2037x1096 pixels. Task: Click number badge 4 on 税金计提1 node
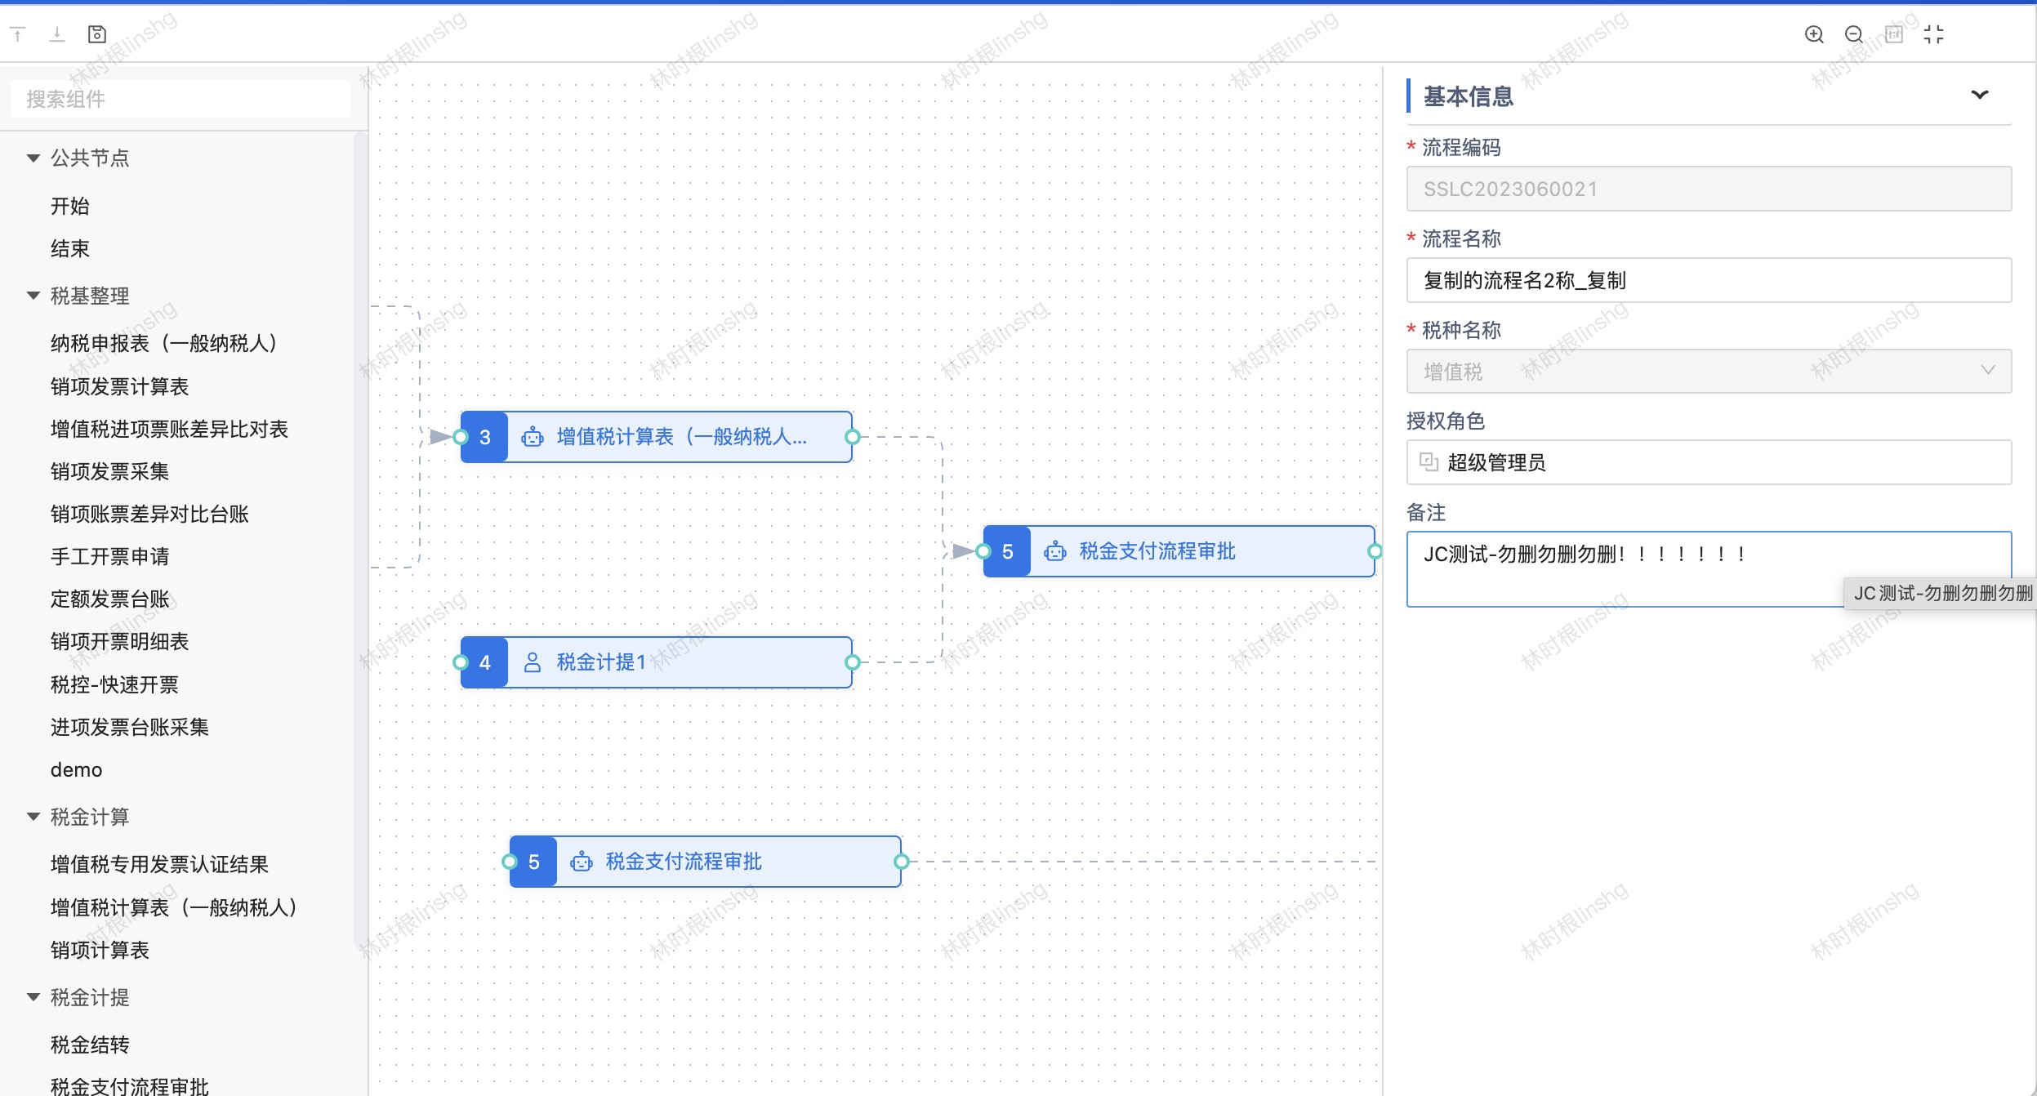point(485,662)
